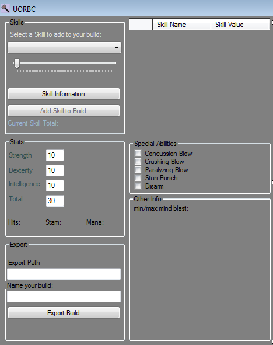
Task: Open the skill selection dropdown
Action: pos(64,48)
